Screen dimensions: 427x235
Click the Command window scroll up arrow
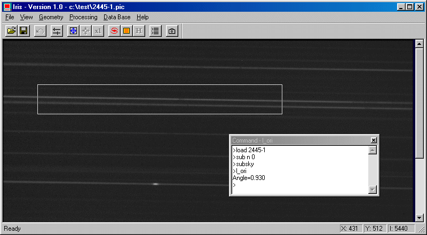(x=372, y=150)
